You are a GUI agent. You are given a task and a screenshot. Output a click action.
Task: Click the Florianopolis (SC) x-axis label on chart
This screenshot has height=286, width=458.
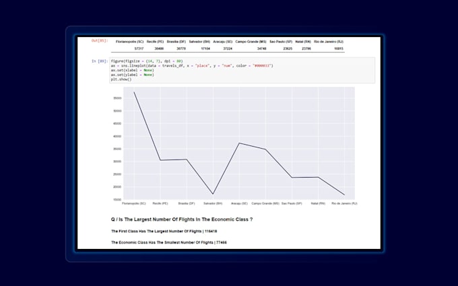[x=134, y=203]
